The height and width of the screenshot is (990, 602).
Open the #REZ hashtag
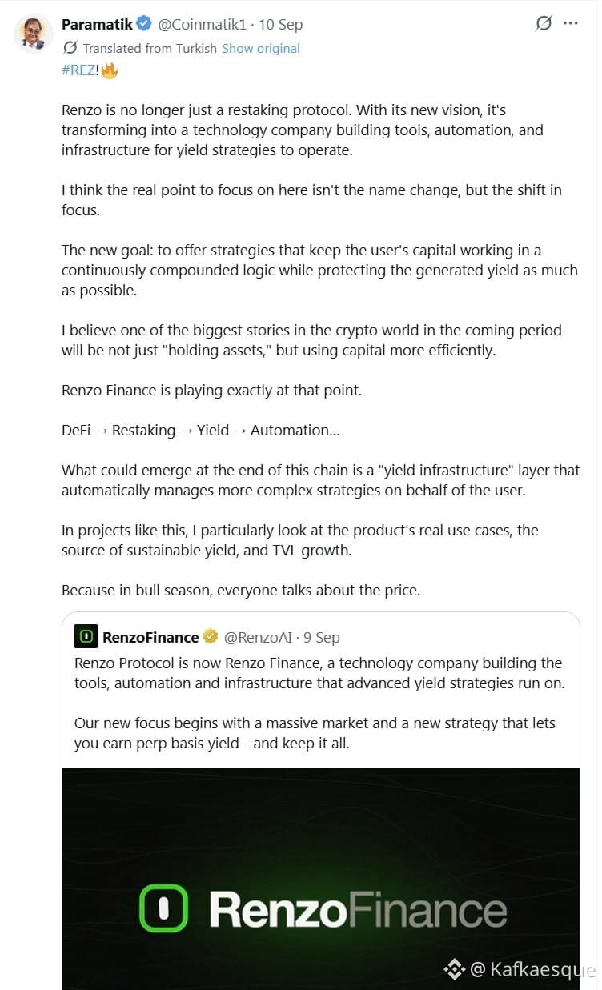coord(79,70)
